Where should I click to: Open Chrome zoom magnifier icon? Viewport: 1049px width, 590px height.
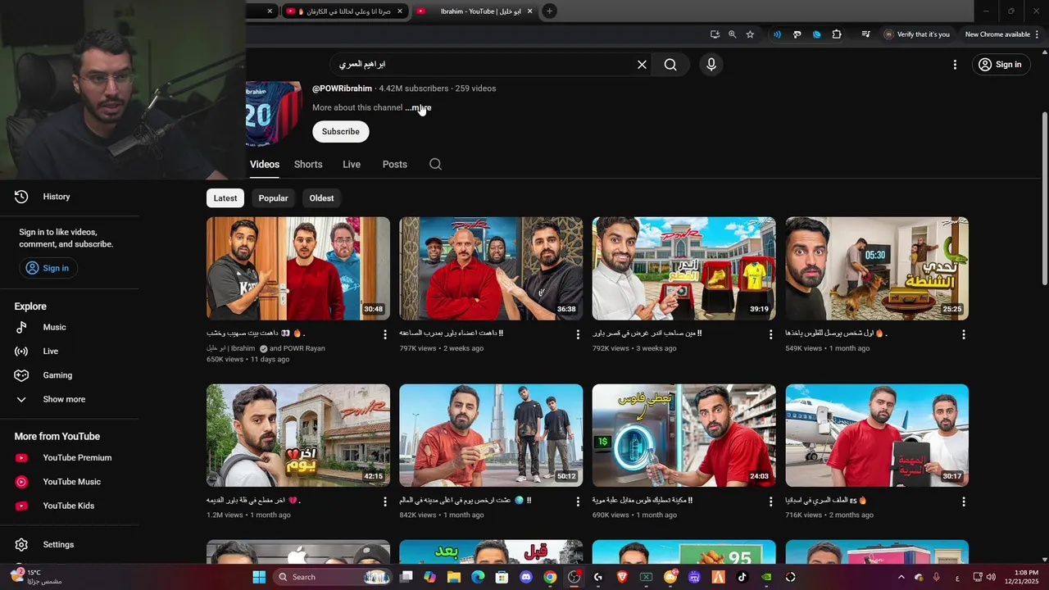(732, 34)
